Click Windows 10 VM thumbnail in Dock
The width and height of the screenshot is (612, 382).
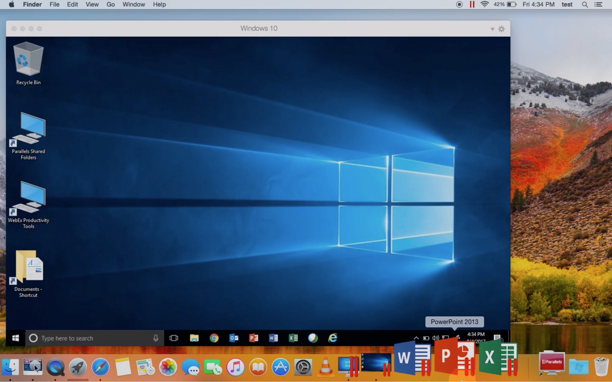click(376, 364)
